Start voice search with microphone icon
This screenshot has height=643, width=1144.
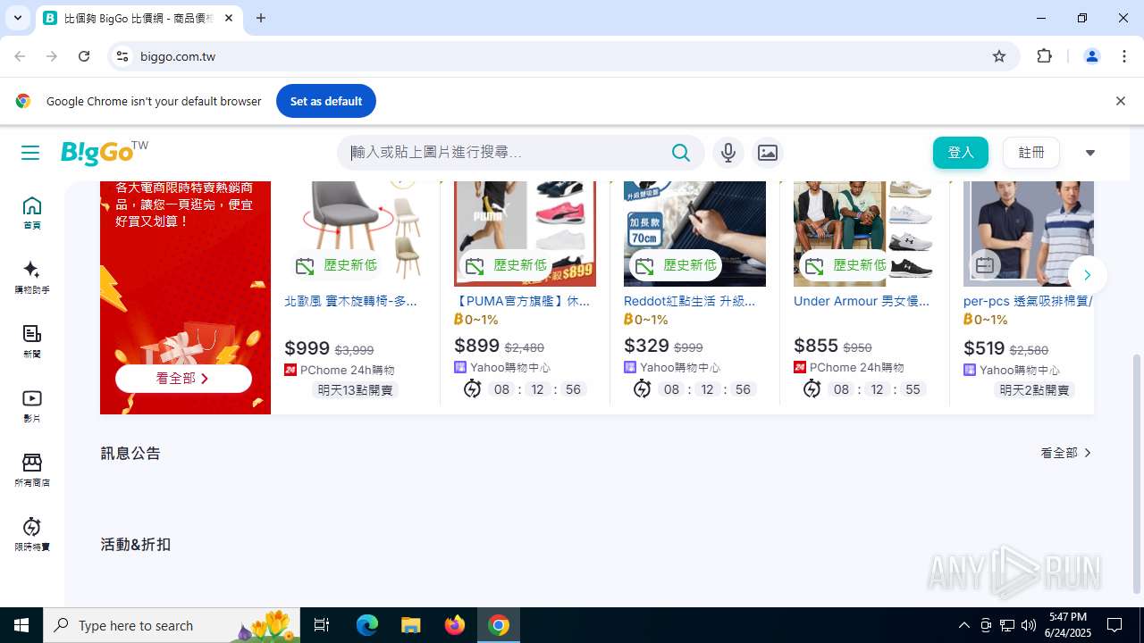tap(728, 153)
